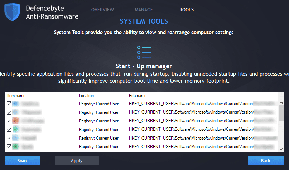Image resolution: width=289 pixels, height=170 pixels.
Task: Click the SYSTEM TOOLS heading
Action: click(x=144, y=21)
